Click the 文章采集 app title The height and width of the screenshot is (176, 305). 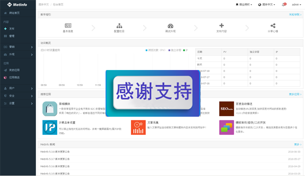pyautogui.click(x=153, y=123)
